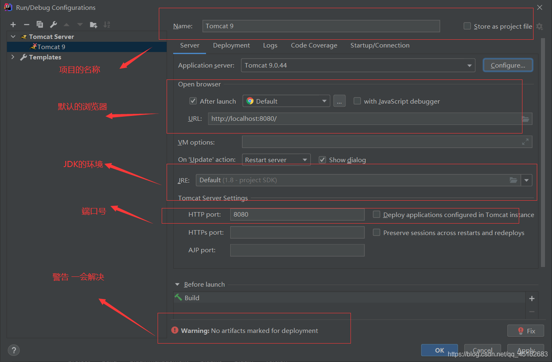The image size is (552, 362).
Task: Open the Startup/Connection tab
Action: [380, 45]
